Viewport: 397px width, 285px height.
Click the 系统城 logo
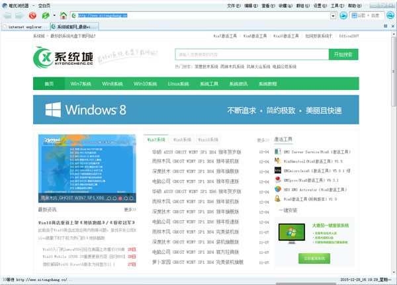click(x=64, y=58)
